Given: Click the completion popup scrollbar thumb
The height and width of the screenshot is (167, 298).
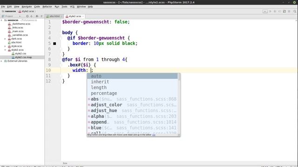Looking at the screenshot, I should coord(179,77).
